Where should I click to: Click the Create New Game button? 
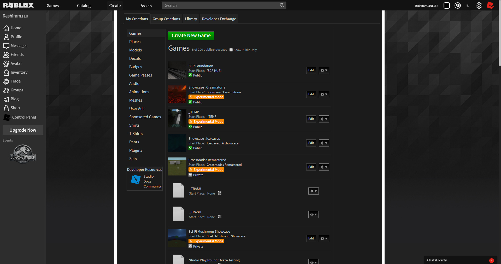coord(191,36)
